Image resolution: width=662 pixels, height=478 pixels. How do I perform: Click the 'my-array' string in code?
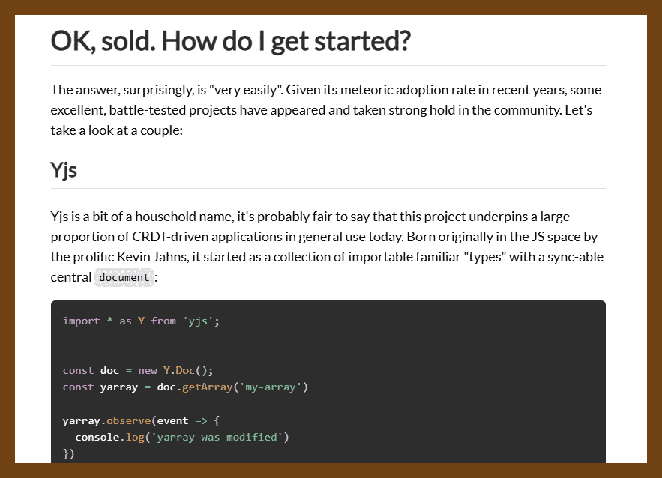pyautogui.click(x=270, y=387)
